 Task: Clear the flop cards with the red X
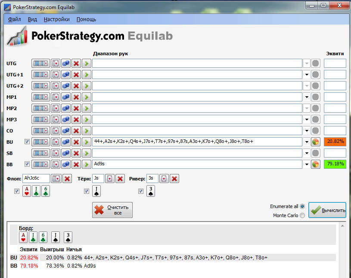tap(67, 179)
